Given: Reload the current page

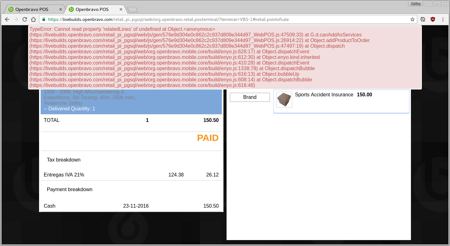Looking at the screenshot, I should [x=25, y=19].
